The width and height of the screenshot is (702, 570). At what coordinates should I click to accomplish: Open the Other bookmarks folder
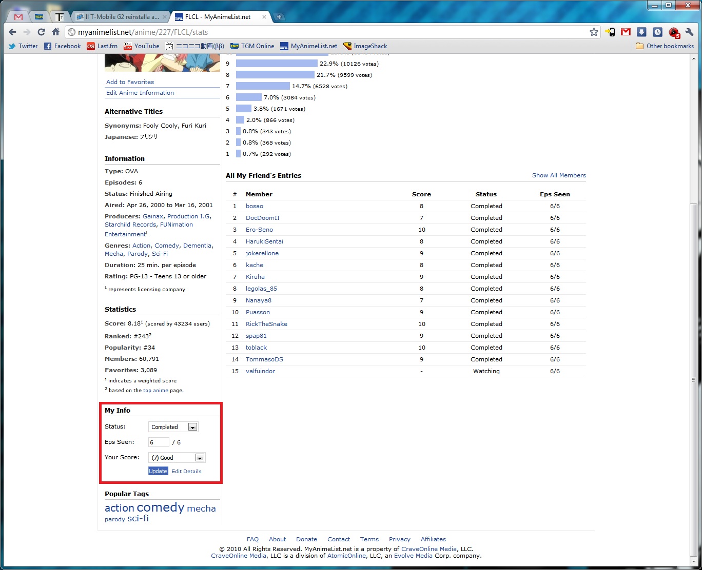click(x=665, y=46)
